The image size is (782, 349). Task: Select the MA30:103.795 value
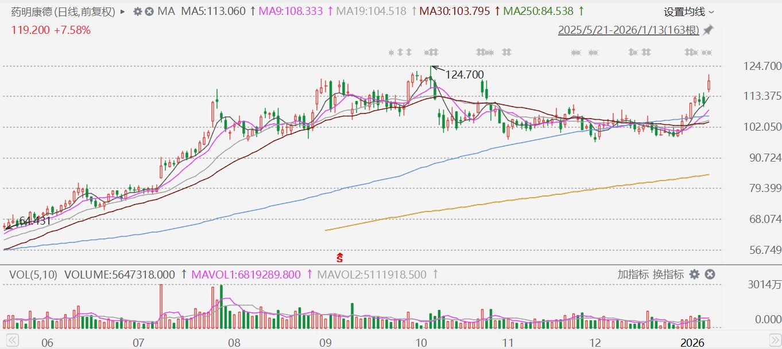(456, 11)
